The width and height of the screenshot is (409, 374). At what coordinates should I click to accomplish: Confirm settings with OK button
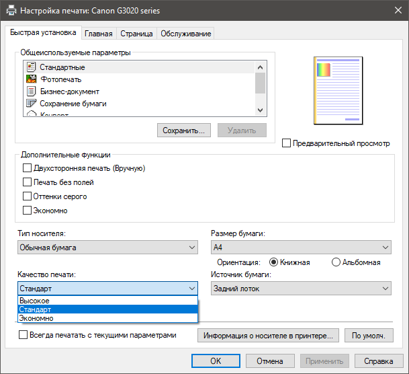click(216, 361)
